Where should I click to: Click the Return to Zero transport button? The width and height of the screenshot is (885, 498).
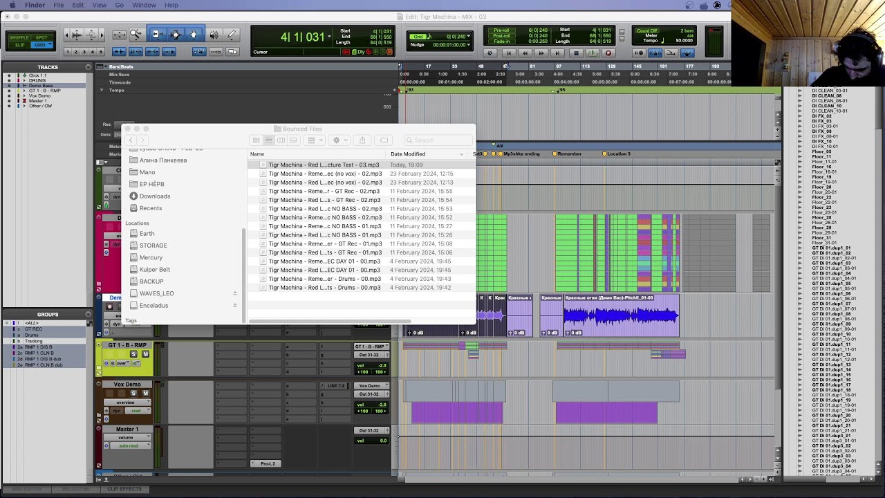(x=509, y=53)
